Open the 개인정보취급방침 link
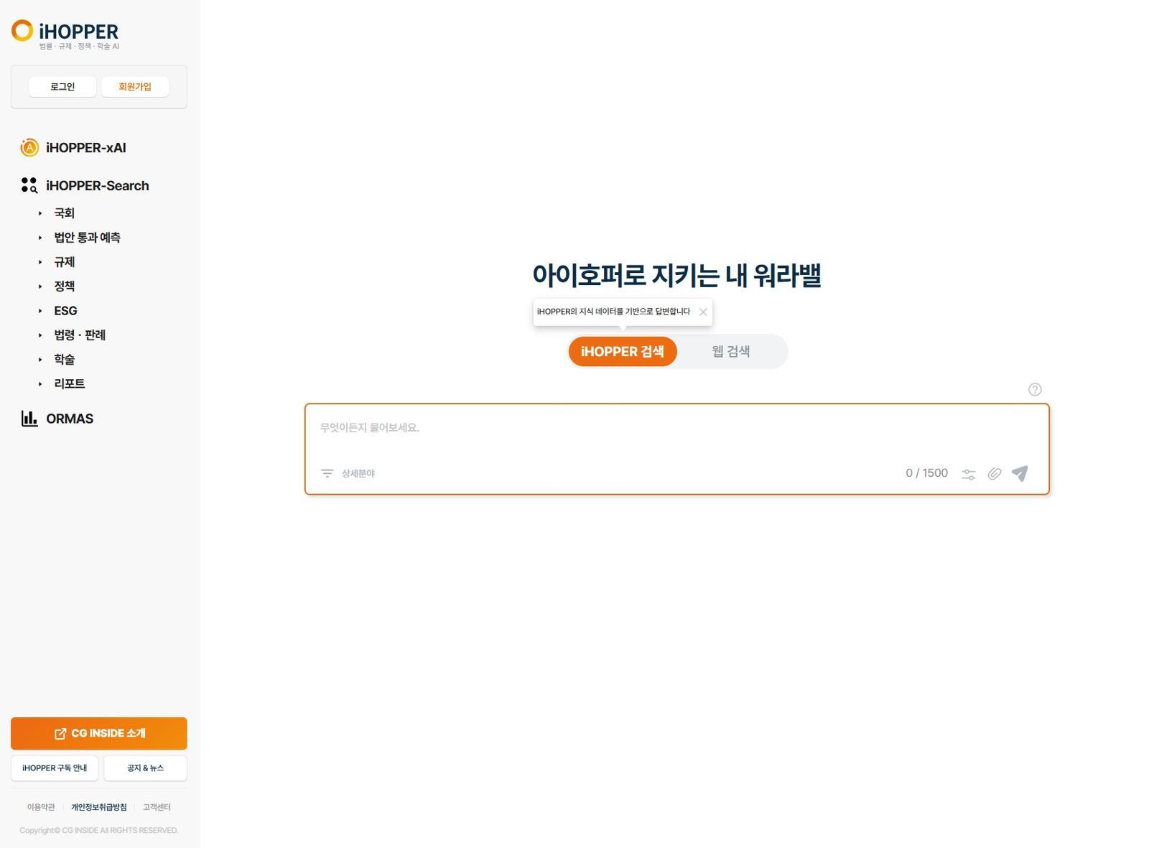Viewport: 1149px width, 848px height. (x=99, y=808)
